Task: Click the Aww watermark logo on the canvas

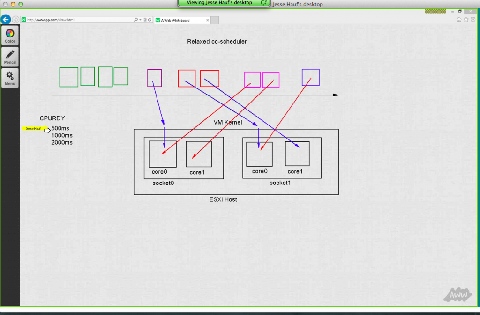Action: tap(457, 295)
